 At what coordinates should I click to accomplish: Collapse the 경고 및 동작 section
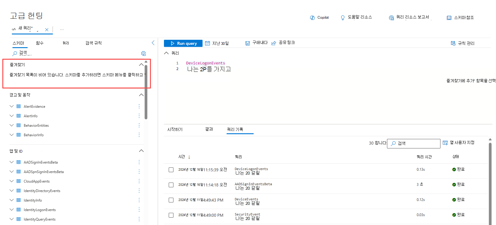[141, 95]
